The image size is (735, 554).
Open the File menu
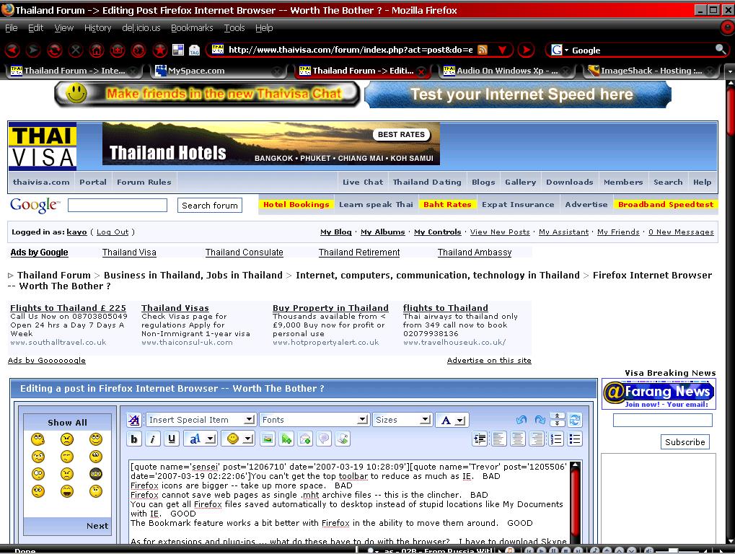[12, 28]
